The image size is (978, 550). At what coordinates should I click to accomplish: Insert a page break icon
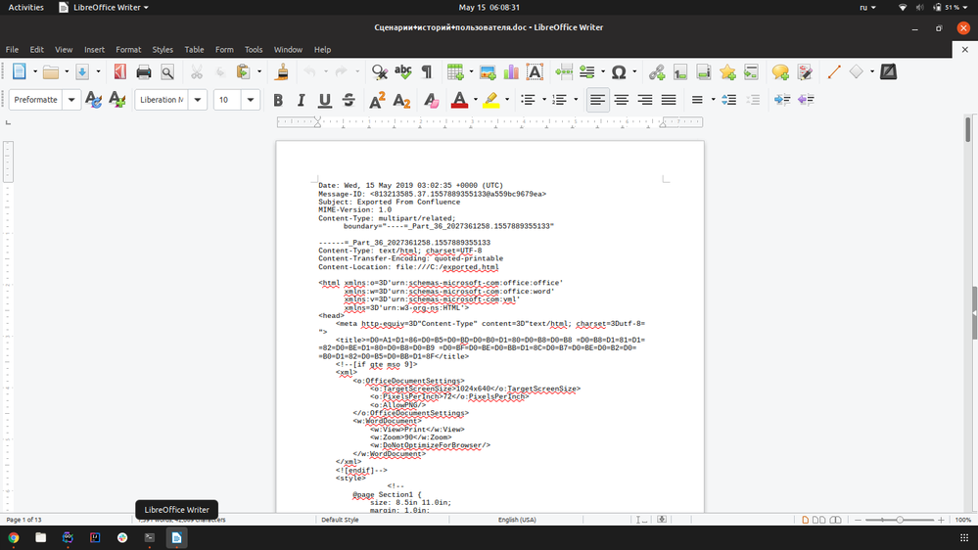tap(564, 72)
